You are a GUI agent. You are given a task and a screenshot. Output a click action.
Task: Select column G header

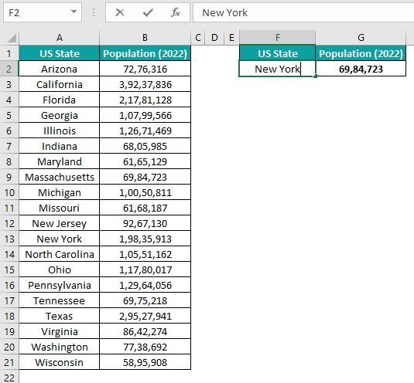pyautogui.click(x=361, y=38)
